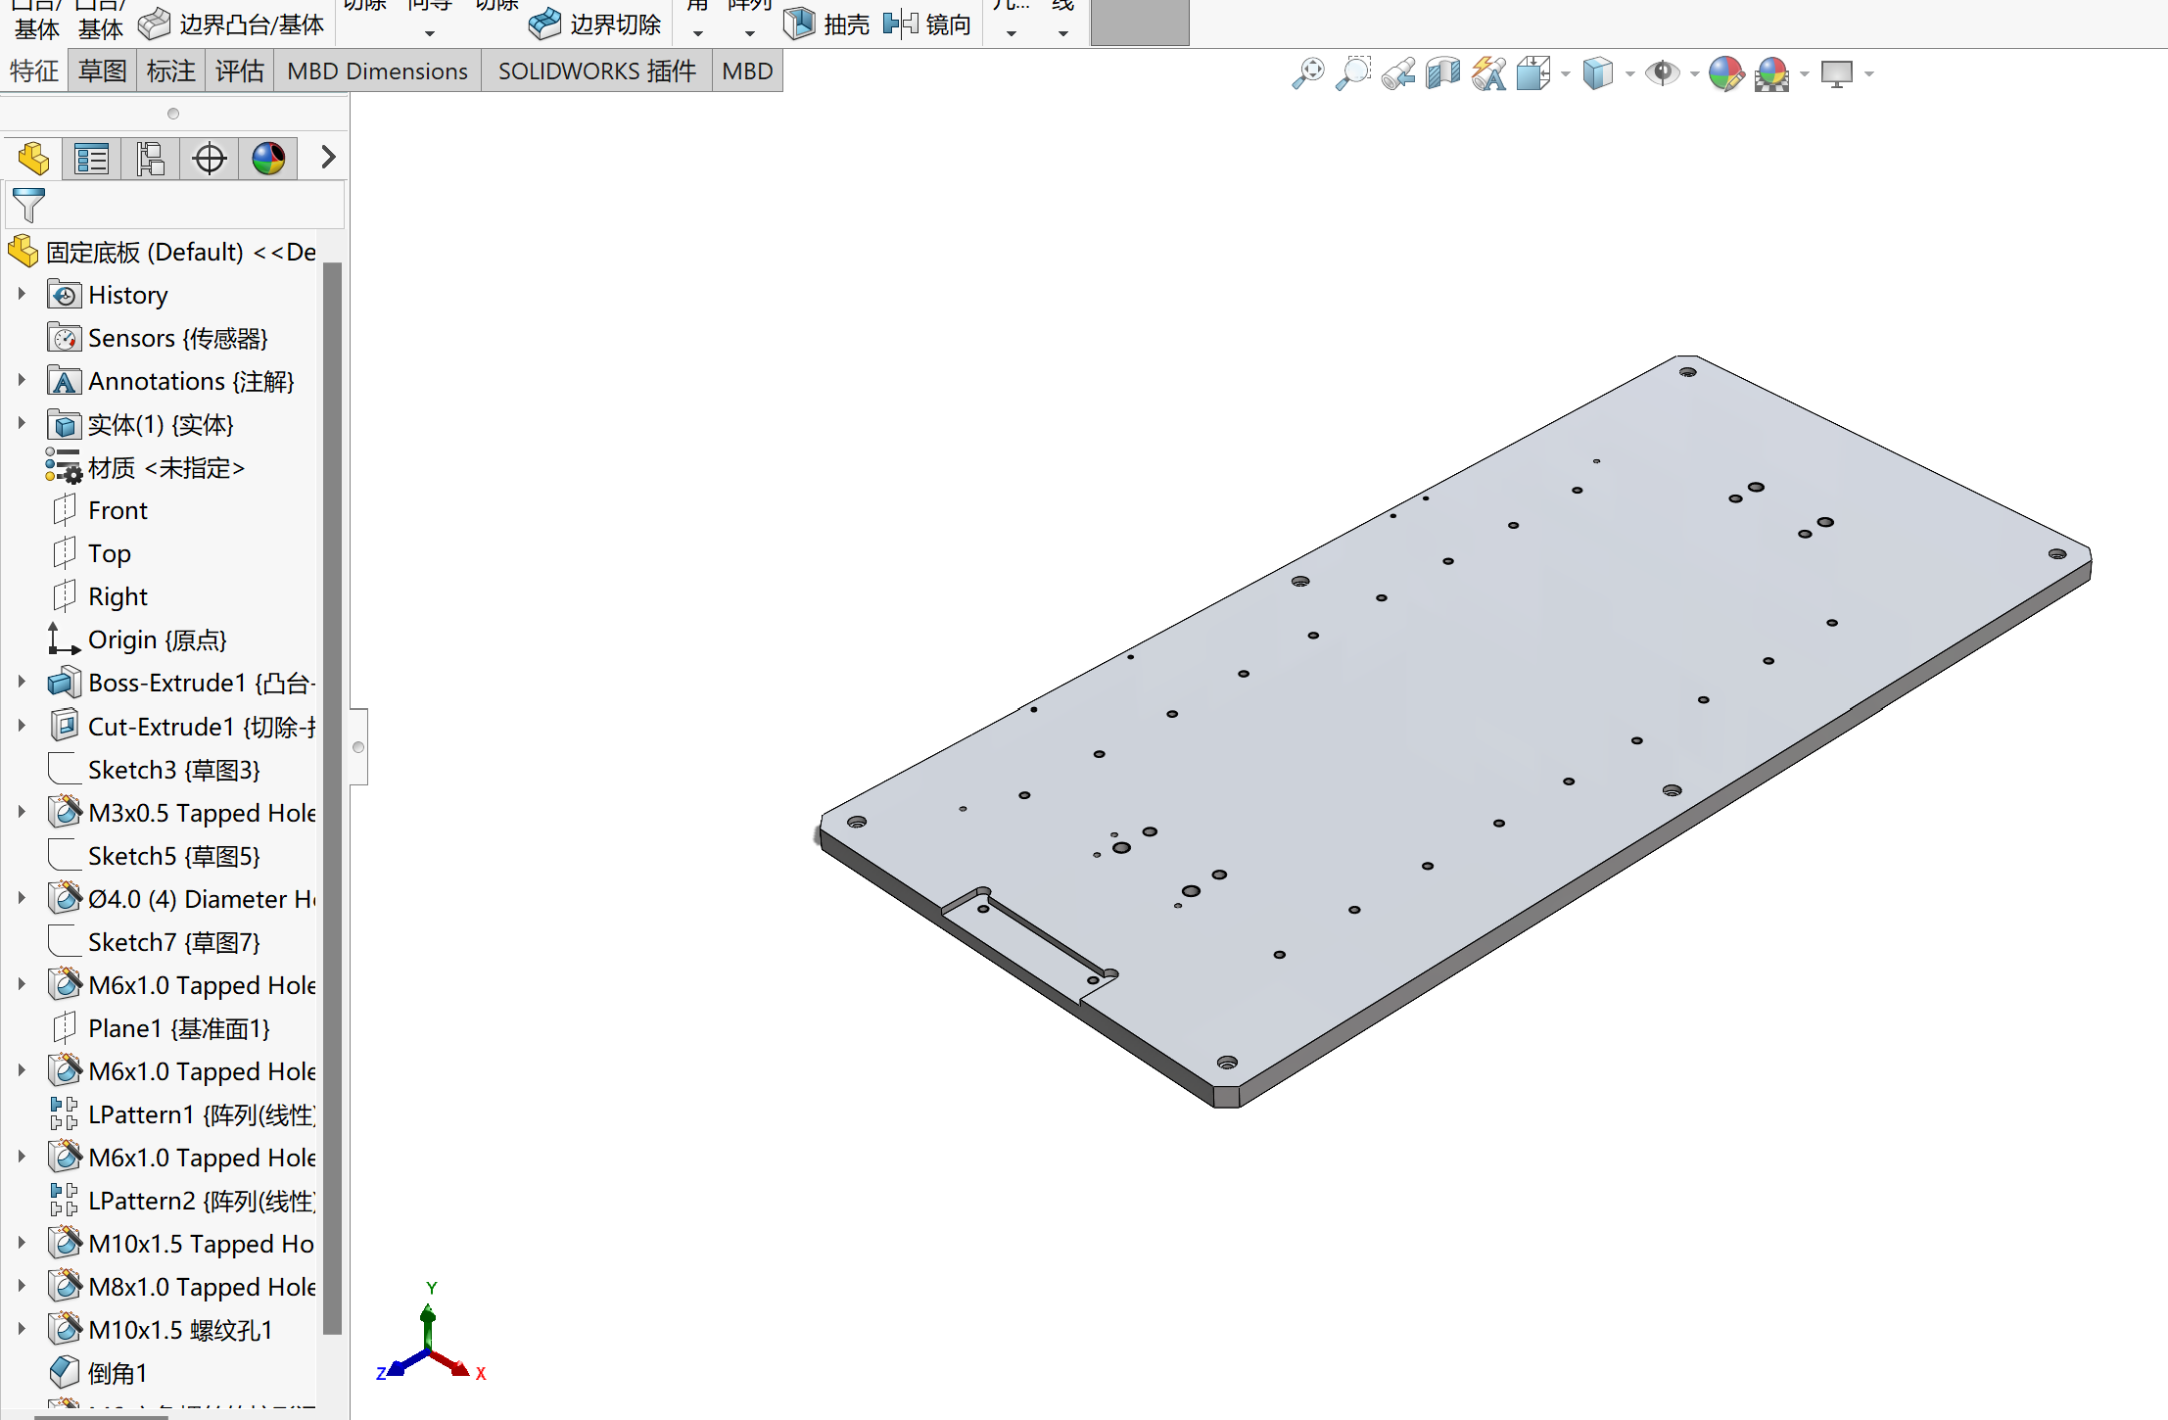Expand the Boss-Extrude1 feature node
The image size is (2168, 1420).
tap(22, 683)
